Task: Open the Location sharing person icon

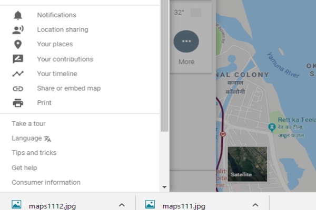Action: (x=18, y=30)
